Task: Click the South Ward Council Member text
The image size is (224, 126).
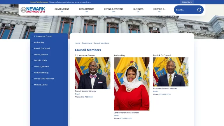Action: coord(165,88)
